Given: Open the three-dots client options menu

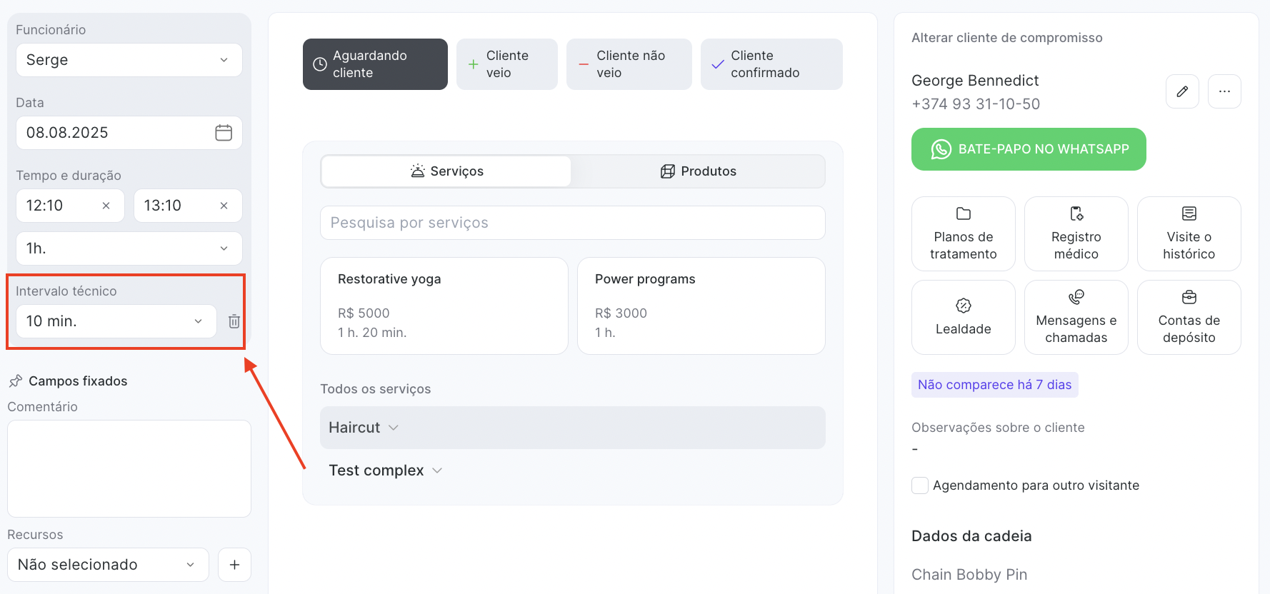Looking at the screenshot, I should (1224, 91).
